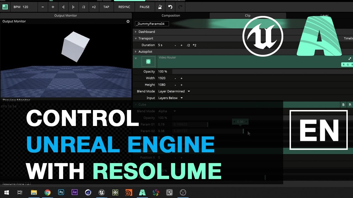Toggle the metronome icon
This screenshot has width=353, height=198.
pos(160,7)
